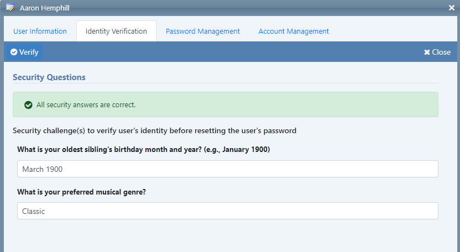The width and height of the screenshot is (460, 252).
Task: Close the dialog with the title bar X
Action: (x=452, y=8)
